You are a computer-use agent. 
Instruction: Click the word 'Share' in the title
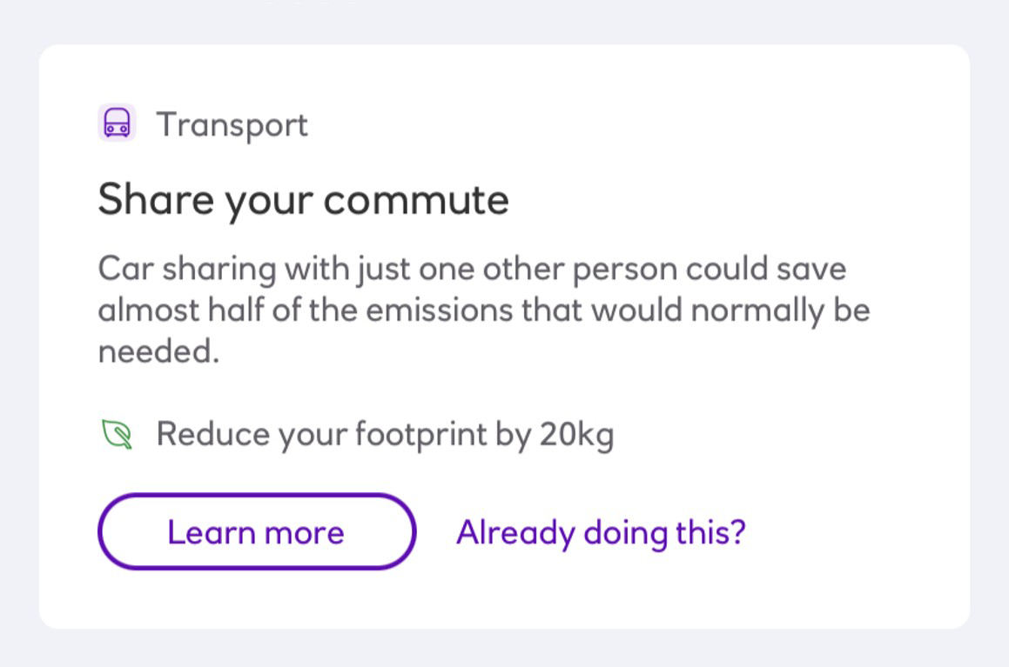(x=156, y=199)
